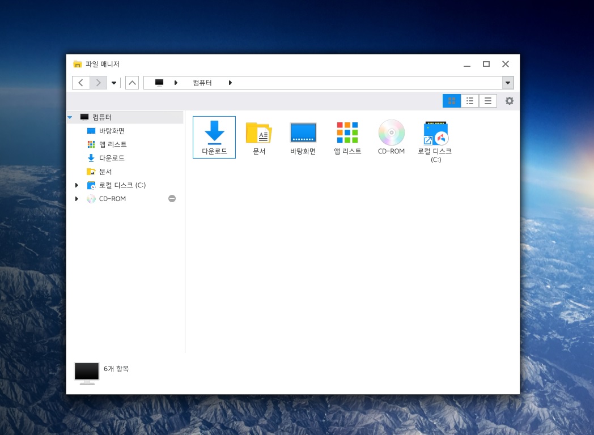The height and width of the screenshot is (435, 594).
Task: Open the 다운로드 folder icon in main pane
Action: point(214,137)
